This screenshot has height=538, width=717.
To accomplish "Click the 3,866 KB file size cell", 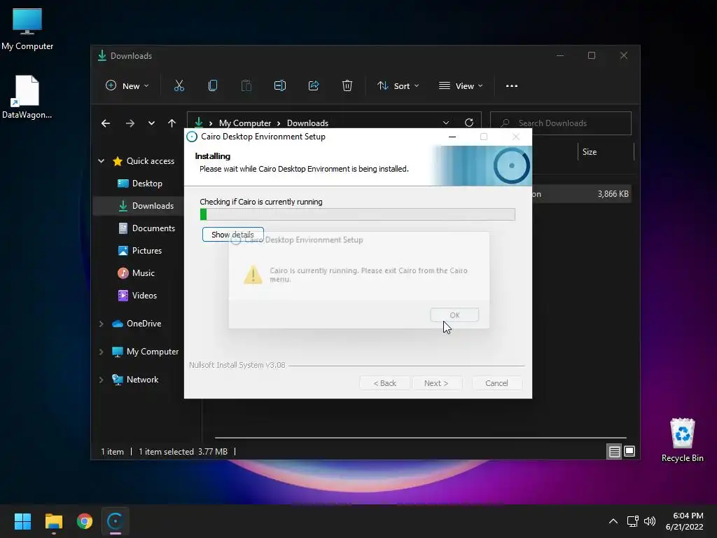I will coord(613,194).
